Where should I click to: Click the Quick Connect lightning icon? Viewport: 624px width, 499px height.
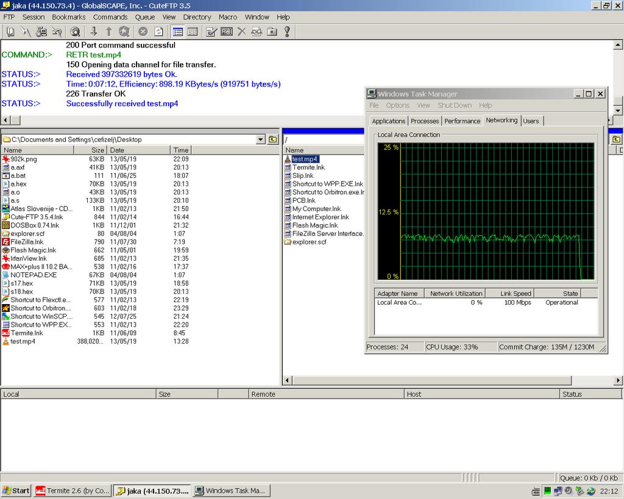[26, 32]
